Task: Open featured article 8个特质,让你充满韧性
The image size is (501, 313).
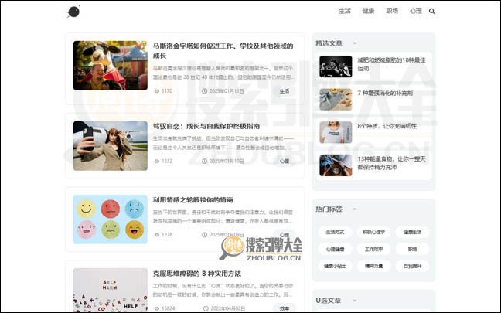Action: pos(387,126)
